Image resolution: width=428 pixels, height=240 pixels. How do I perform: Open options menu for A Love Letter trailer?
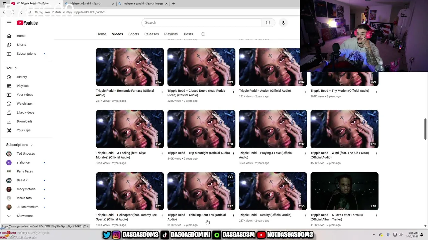[377, 216]
